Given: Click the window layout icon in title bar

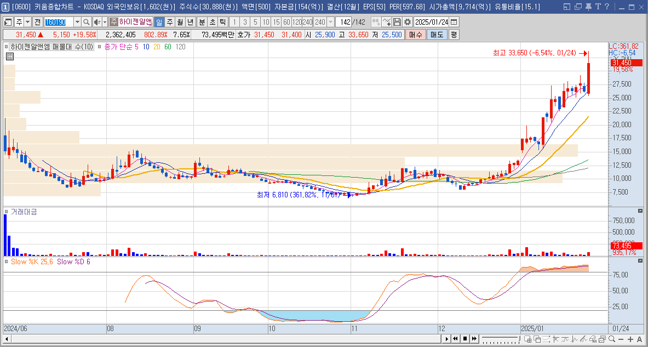Looking at the screenshot, I should 567,6.
